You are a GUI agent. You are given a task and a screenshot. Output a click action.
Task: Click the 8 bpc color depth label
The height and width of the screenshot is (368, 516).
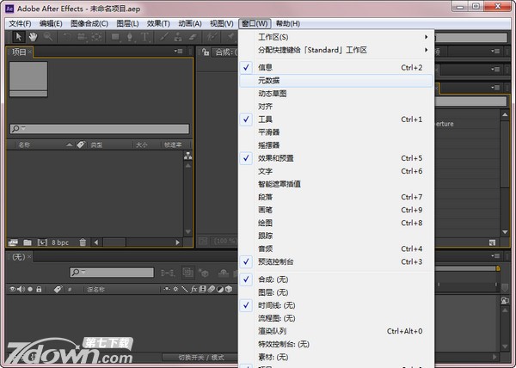point(60,242)
